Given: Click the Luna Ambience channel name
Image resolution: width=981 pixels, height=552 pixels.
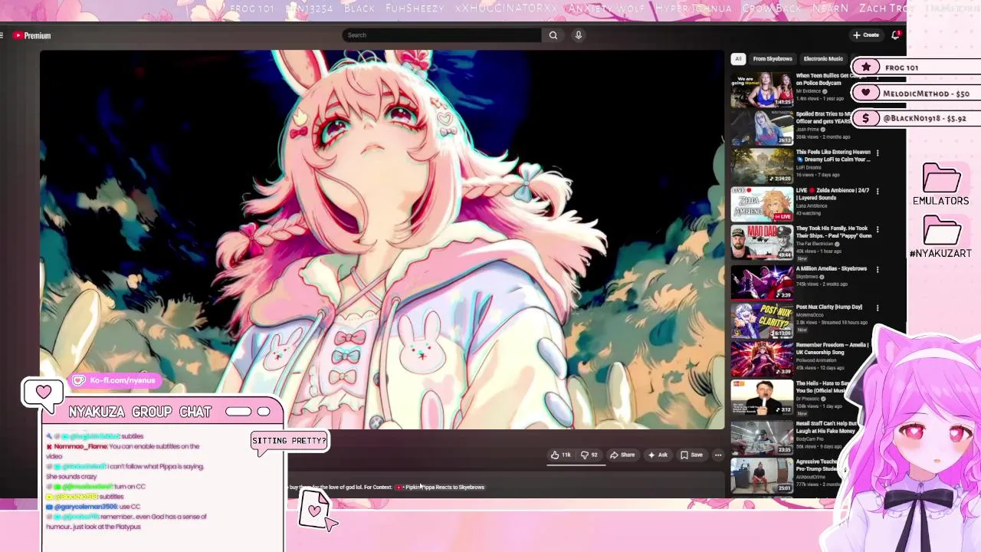Looking at the screenshot, I should (812, 205).
